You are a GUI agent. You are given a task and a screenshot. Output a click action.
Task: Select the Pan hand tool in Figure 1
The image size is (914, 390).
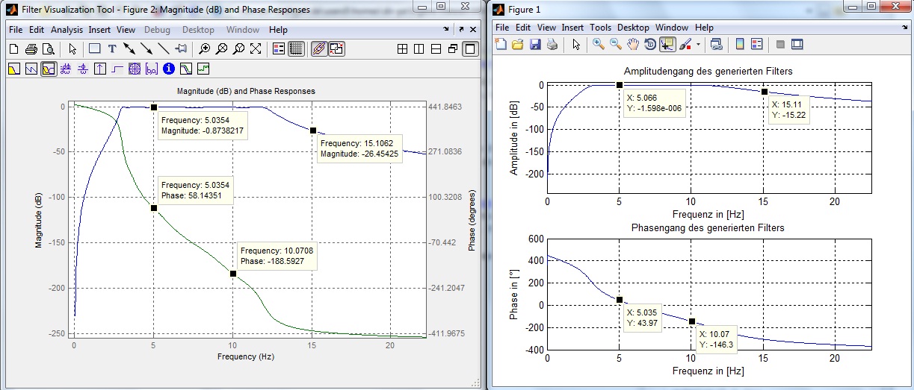633,45
